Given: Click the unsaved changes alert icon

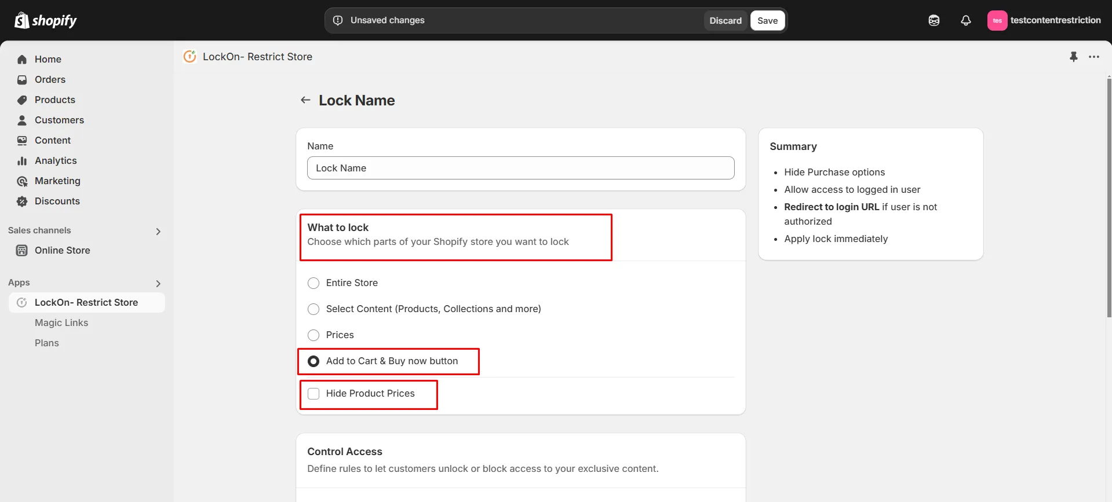Looking at the screenshot, I should (x=338, y=20).
